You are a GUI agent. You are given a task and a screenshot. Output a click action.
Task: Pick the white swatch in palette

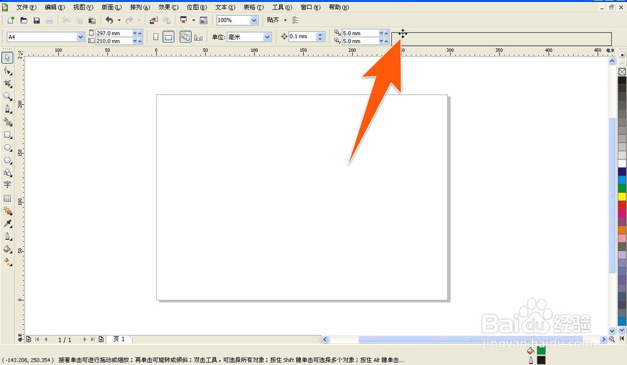[x=622, y=163]
